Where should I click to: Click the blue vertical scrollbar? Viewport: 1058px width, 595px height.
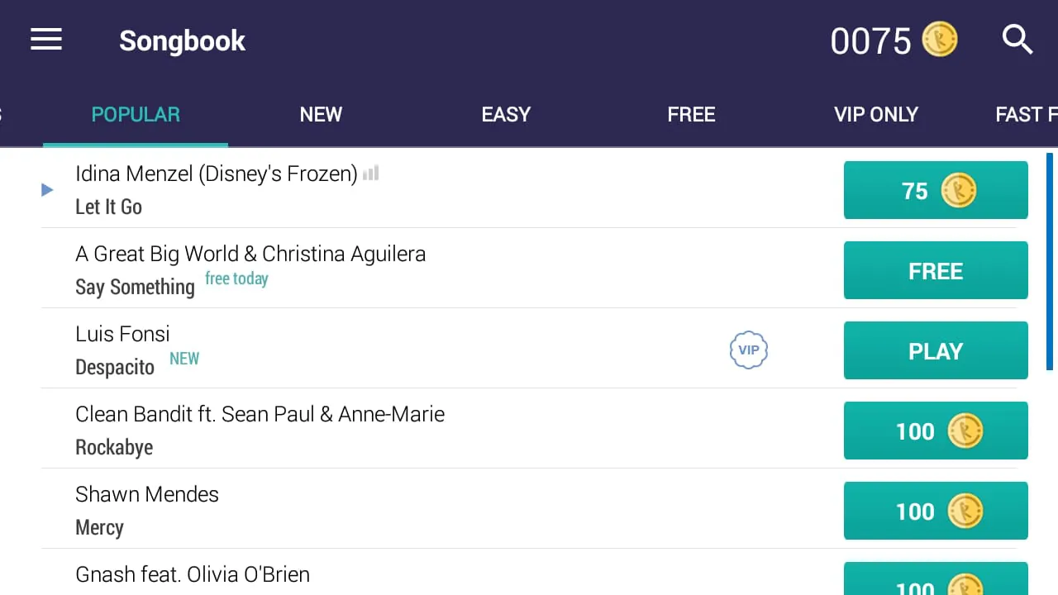point(1050,260)
